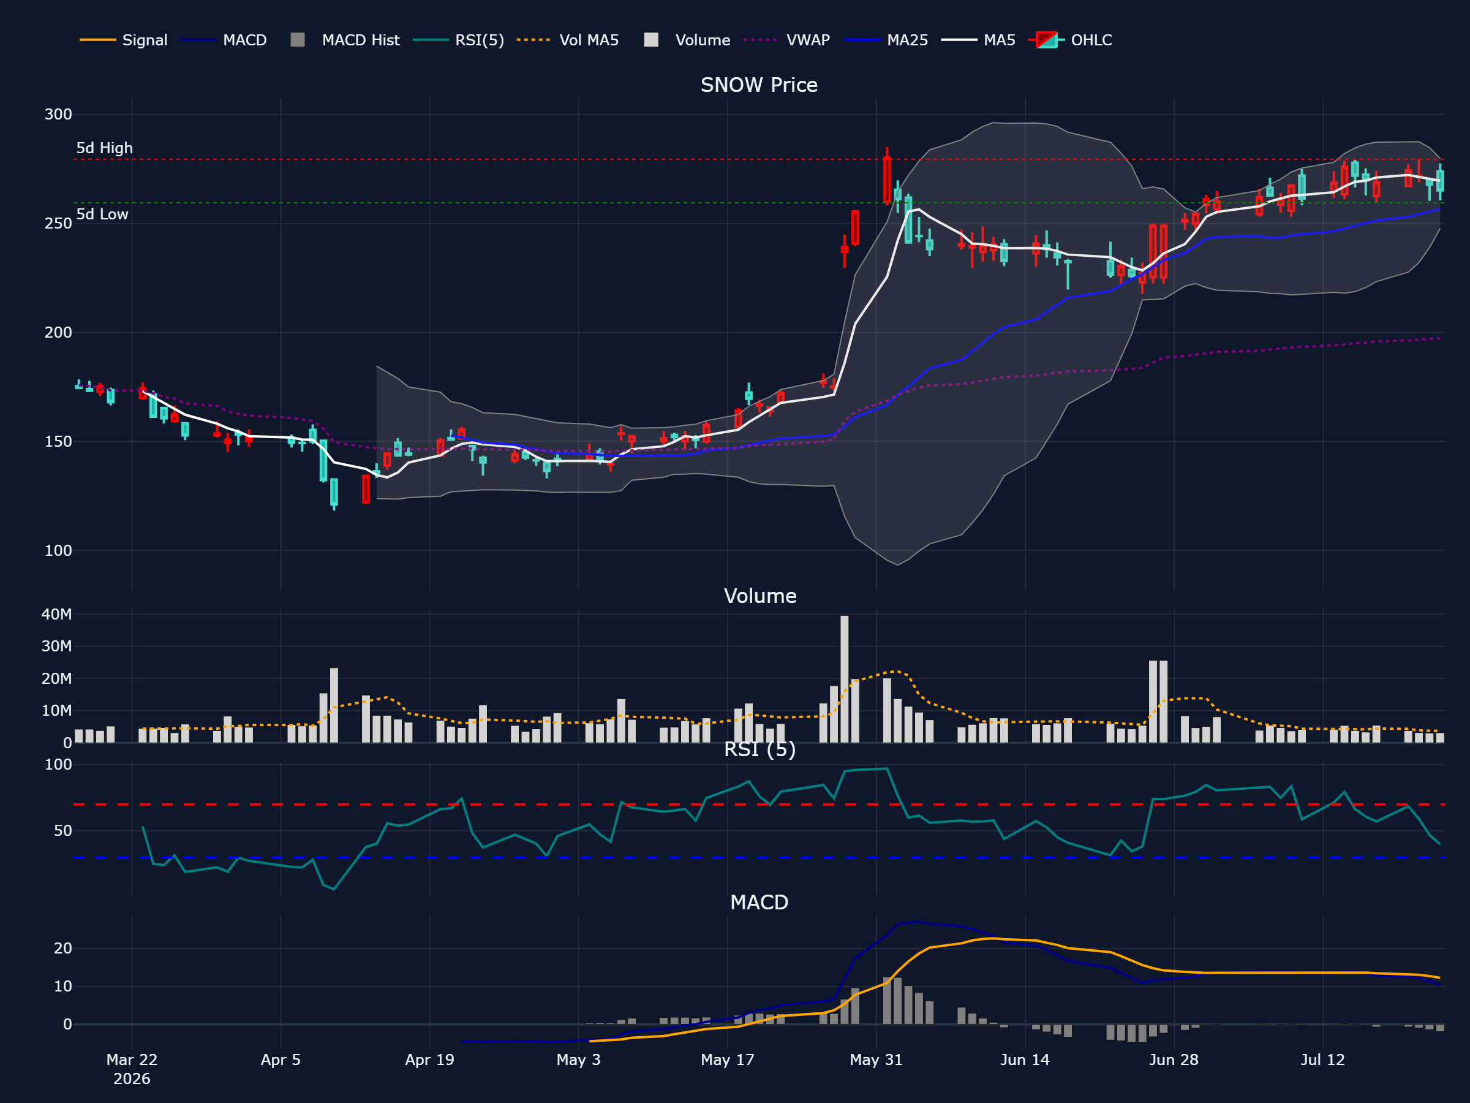Image resolution: width=1470 pixels, height=1103 pixels.
Task: Click the tall red candlestick at 5d High
Action: coord(887,180)
